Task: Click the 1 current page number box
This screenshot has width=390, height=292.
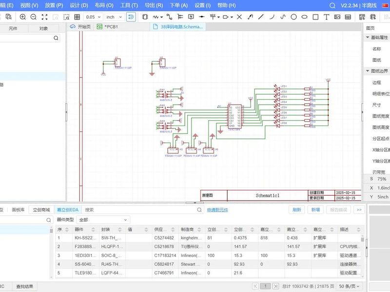Action: (265, 286)
